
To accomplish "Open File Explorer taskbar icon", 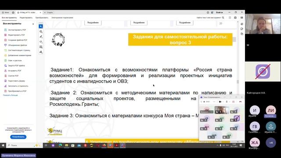I will coord(66,145).
